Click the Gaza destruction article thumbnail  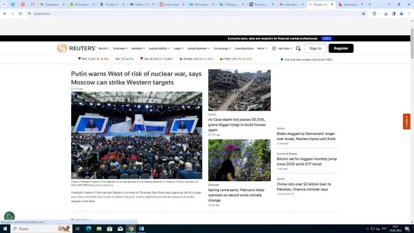point(239,90)
